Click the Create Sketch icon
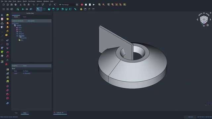The width and height of the screenshot is (212, 119). 2,19
